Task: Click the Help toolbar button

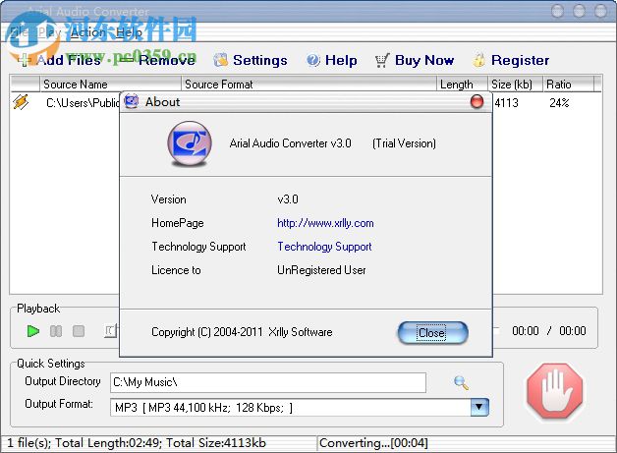Action: [332, 60]
